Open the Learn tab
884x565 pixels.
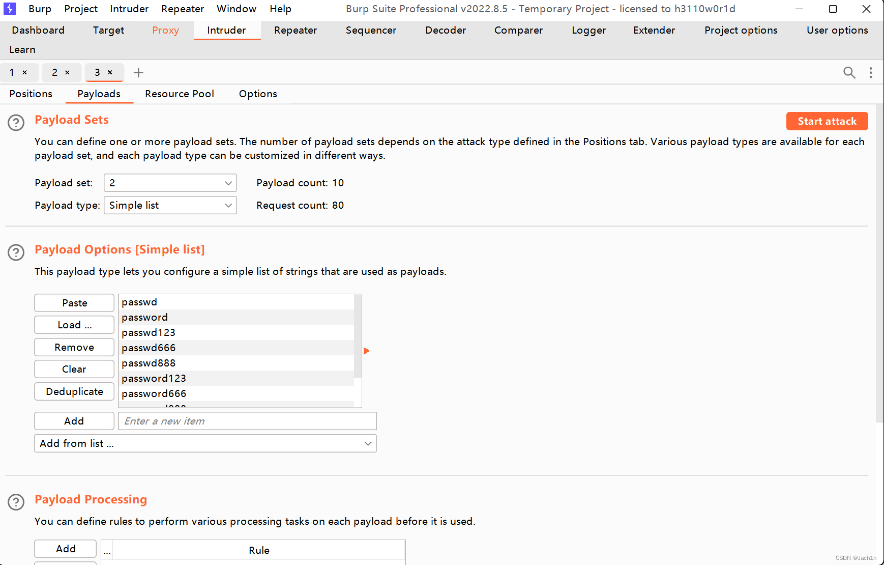pyautogui.click(x=22, y=49)
